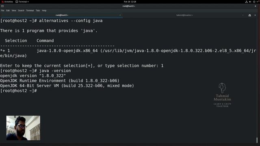260x146 pixels.
Task: Open the Tabs menu
Action: coord(38,11)
